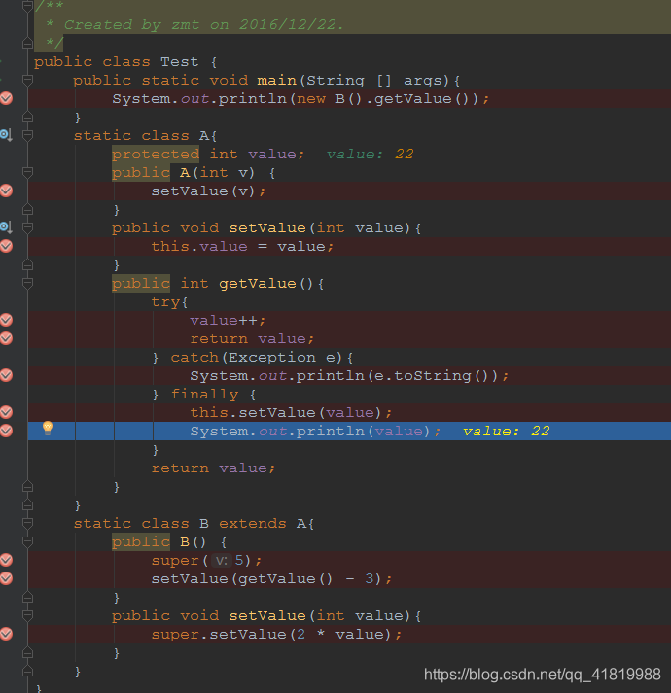Click the 'Created by zmt on 2016/12/22.' comment
The width and height of the screenshot is (671, 693).
(203, 24)
